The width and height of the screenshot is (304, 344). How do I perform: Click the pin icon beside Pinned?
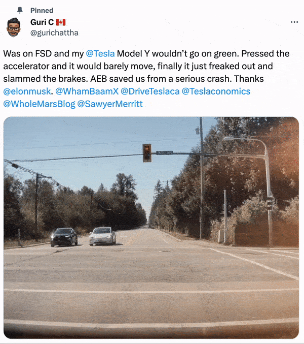[x=20, y=10]
